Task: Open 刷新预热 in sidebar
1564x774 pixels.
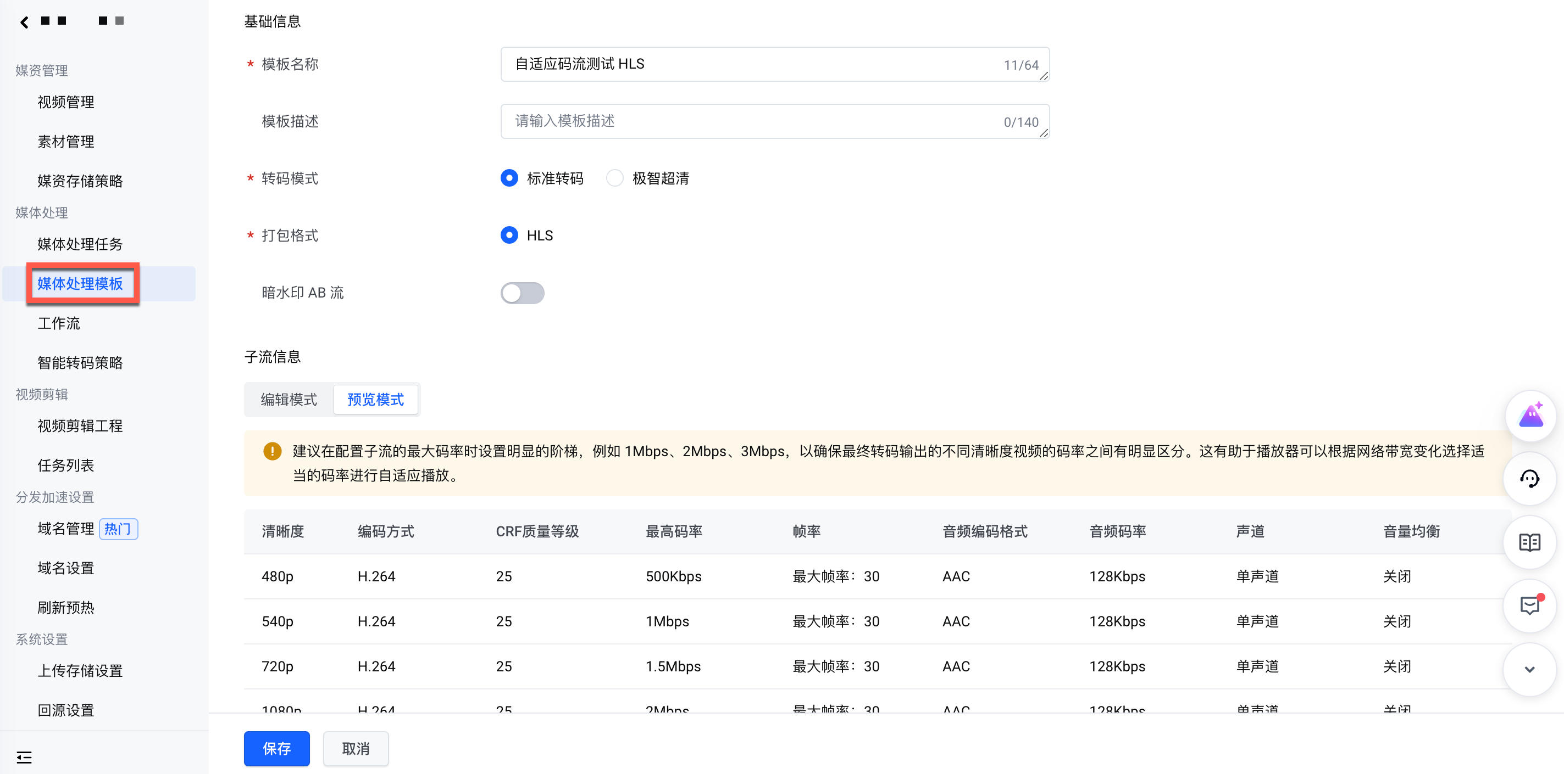Action: (x=65, y=607)
